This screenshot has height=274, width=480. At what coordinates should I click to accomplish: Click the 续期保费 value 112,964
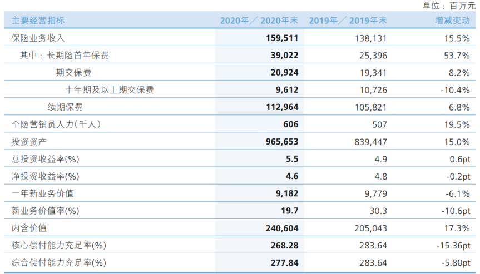click(282, 107)
